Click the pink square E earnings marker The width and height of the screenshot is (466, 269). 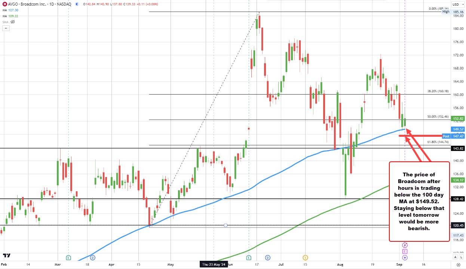point(405,251)
